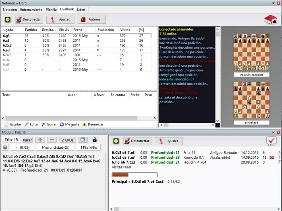The image size is (282, 211).
Task: Decrease analysis lines with minus button
Action: pyautogui.click(x=52, y=140)
